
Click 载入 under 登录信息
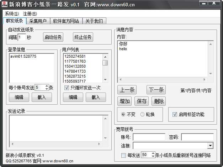pos(42,97)
